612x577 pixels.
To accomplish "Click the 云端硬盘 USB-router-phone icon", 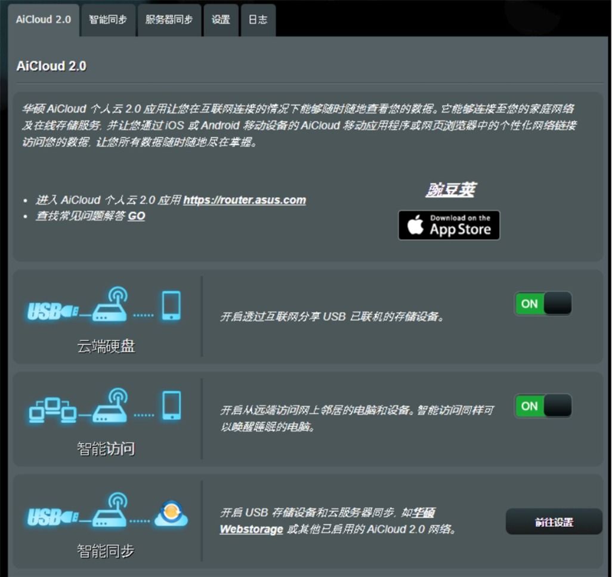I will click(104, 304).
